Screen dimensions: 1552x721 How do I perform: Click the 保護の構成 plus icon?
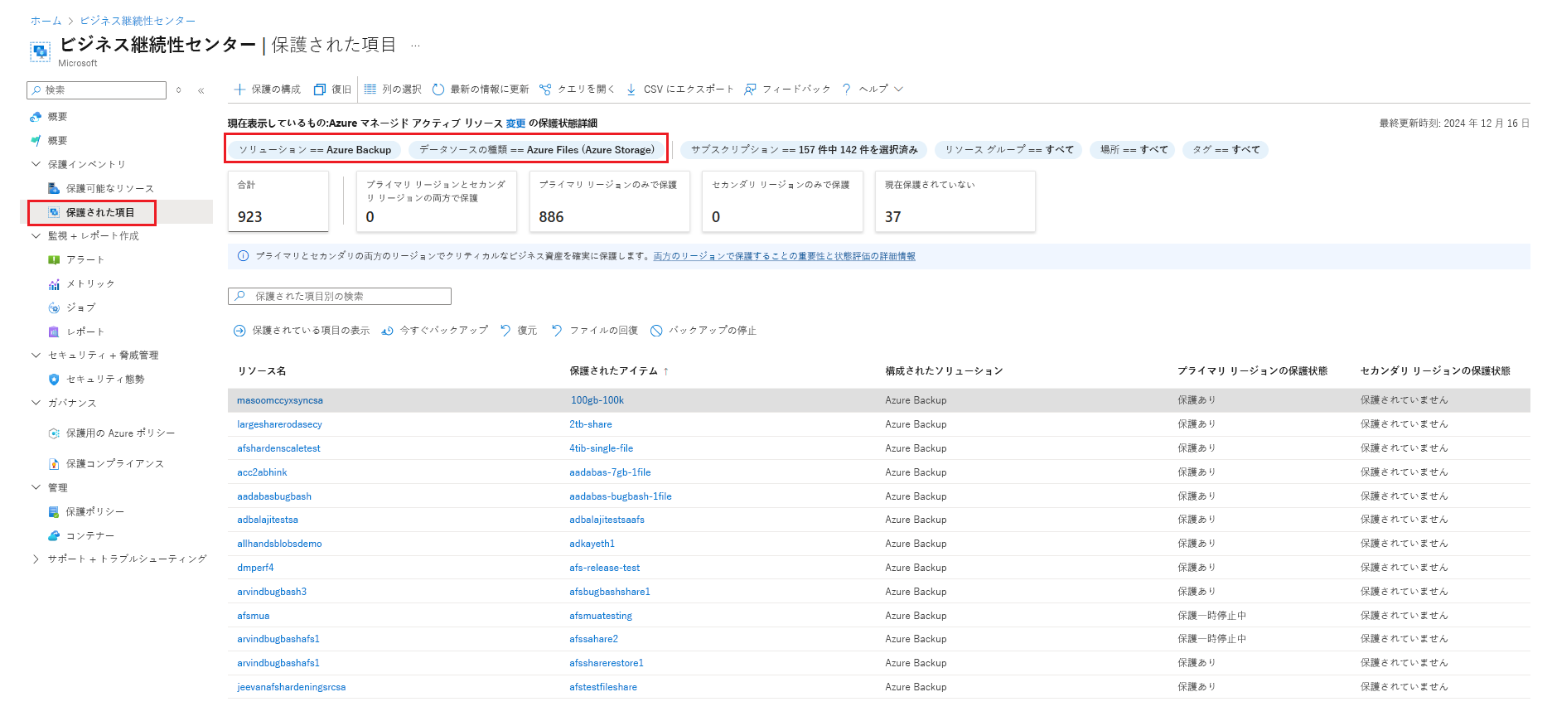tap(239, 90)
